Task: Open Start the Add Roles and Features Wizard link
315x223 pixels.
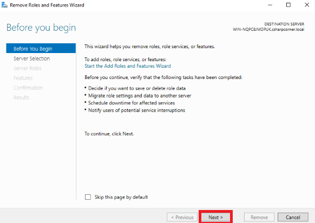Action: pyautogui.click(x=128, y=66)
